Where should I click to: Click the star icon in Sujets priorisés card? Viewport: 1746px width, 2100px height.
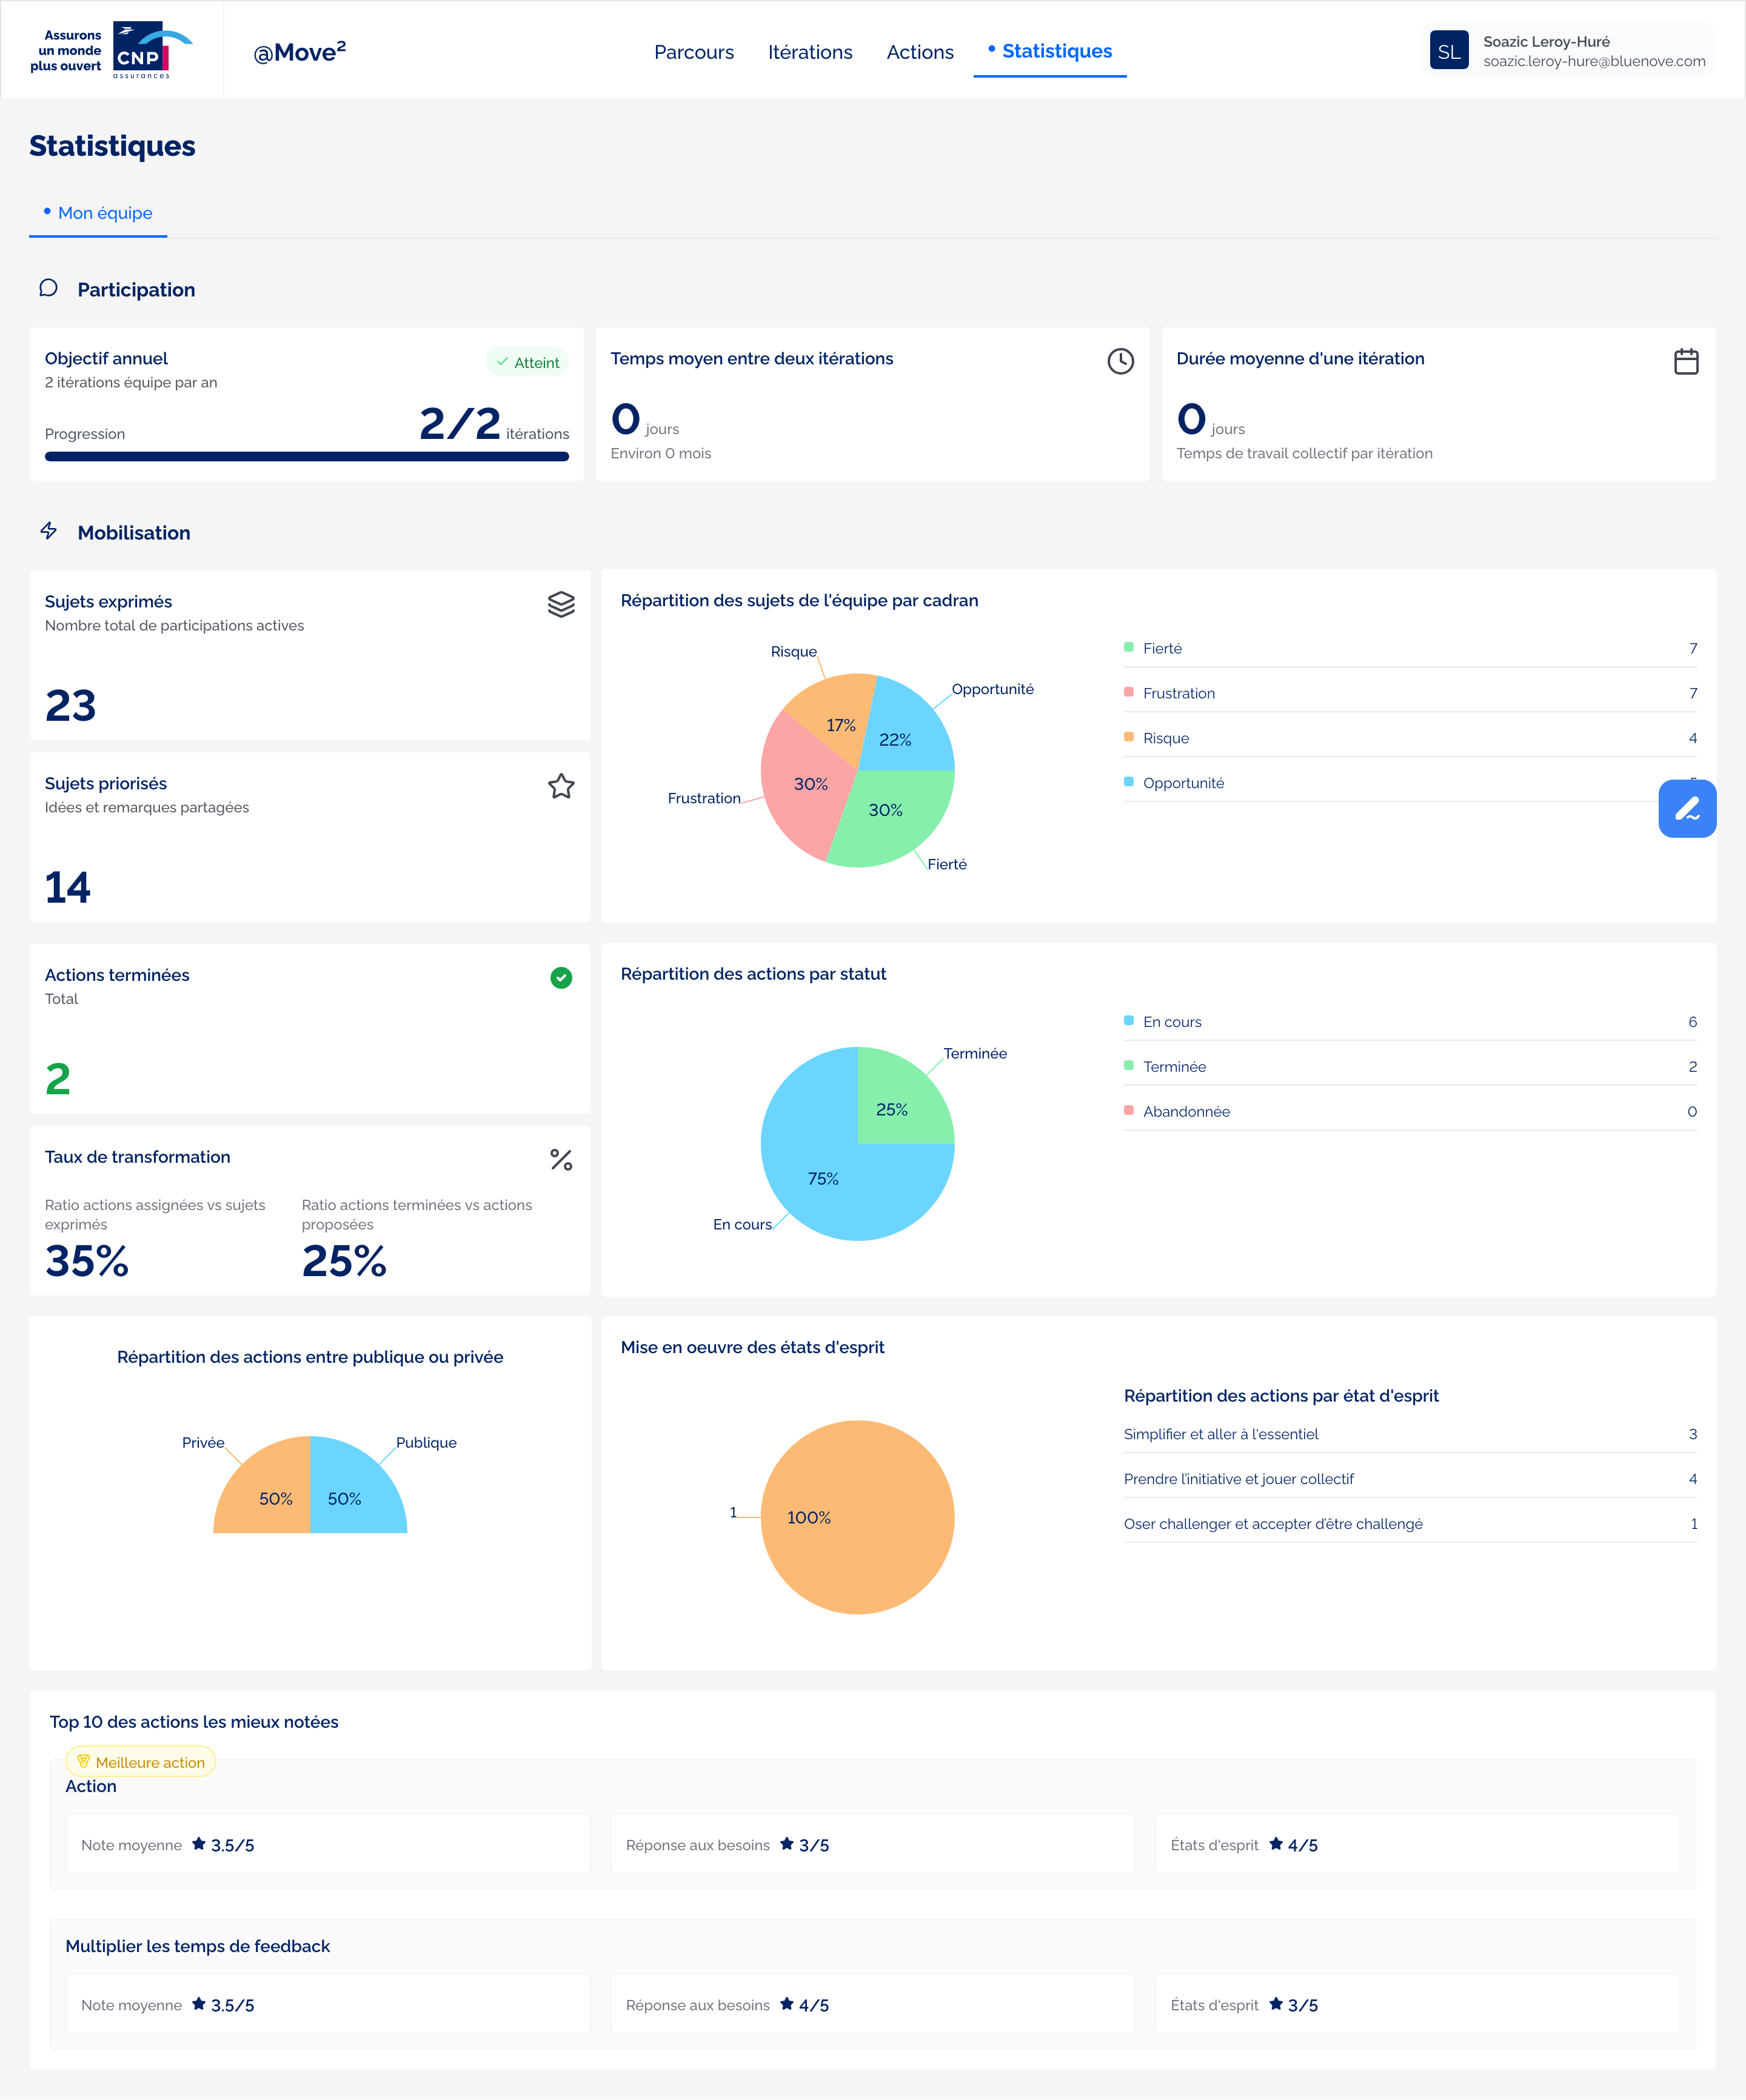click(x=561, y=786)
